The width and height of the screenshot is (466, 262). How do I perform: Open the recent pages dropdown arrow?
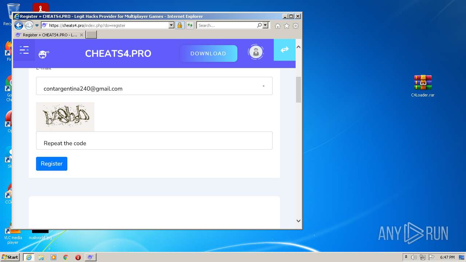coord(37,25)
